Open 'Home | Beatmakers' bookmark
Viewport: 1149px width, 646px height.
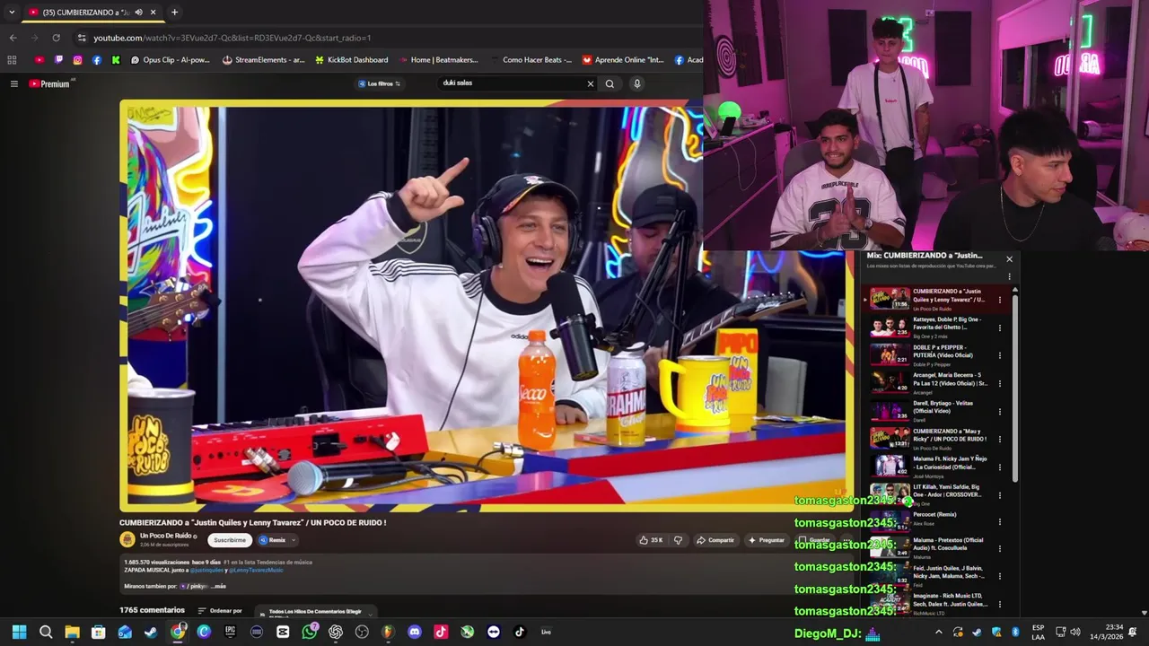(438, 60)
